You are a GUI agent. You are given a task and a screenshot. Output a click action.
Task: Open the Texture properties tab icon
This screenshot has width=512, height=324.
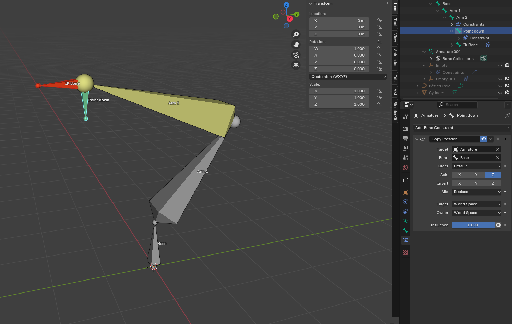405,252
